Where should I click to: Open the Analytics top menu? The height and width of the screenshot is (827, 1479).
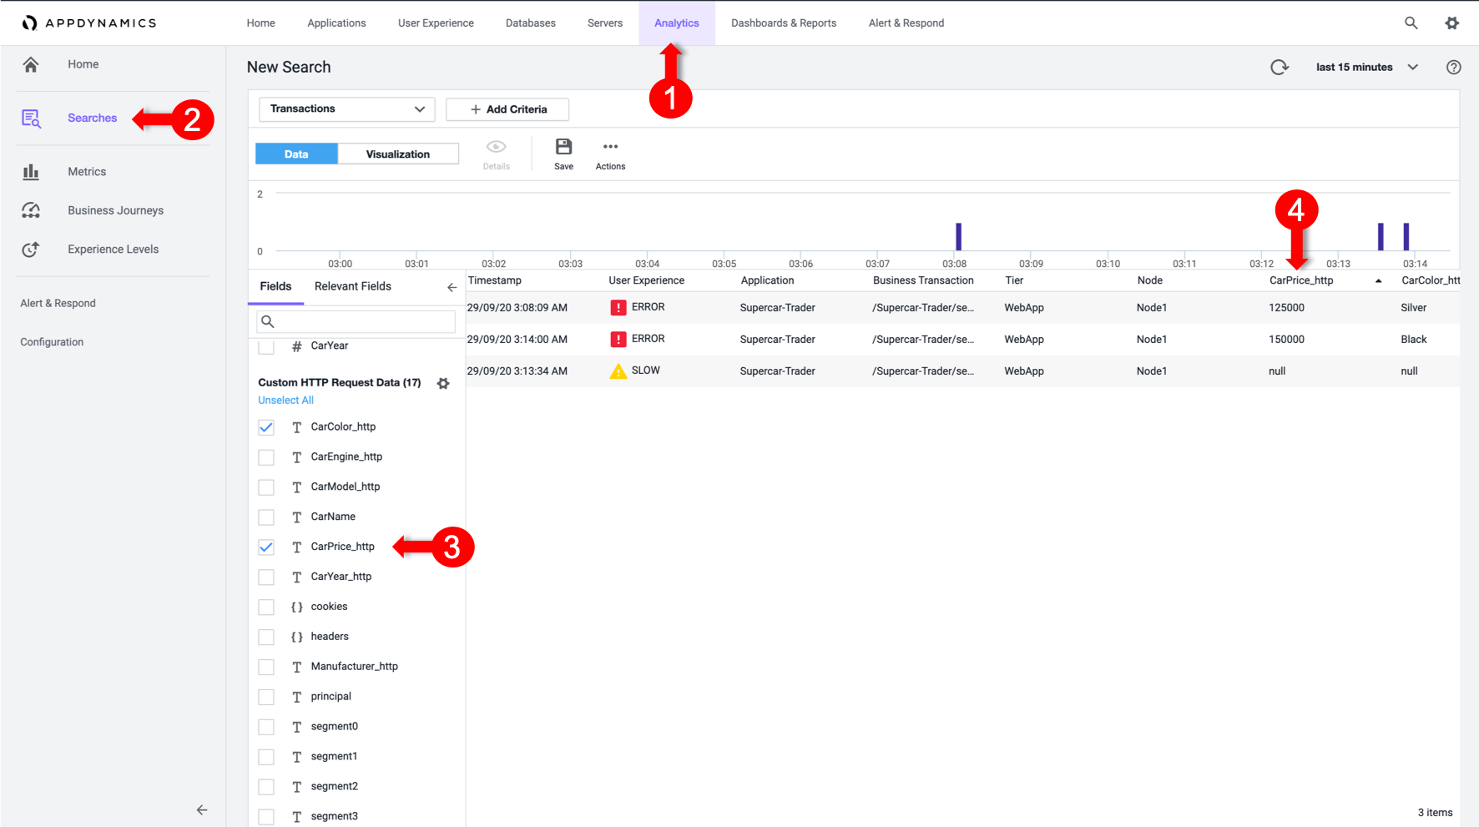tap(677, 23)
